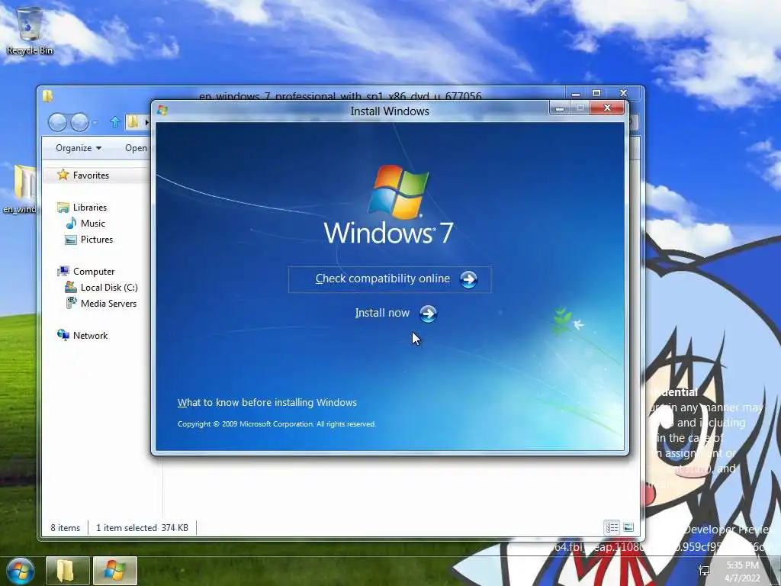The height and width of the screenshot is (586, 781).
Task: Click the Install now arrow icon
Action: [x=428, y=314]
